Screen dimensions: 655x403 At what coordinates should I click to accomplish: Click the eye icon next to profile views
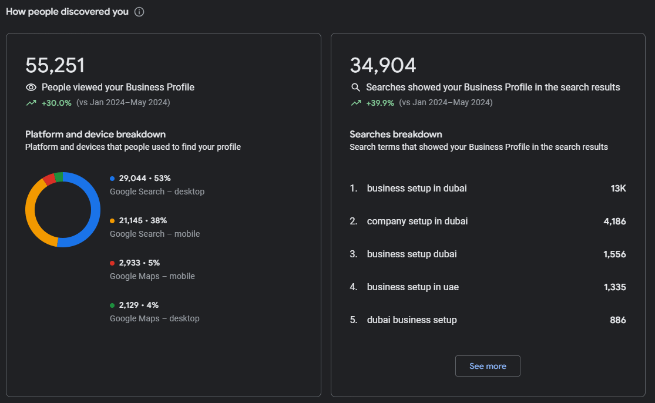coord(31,88)
